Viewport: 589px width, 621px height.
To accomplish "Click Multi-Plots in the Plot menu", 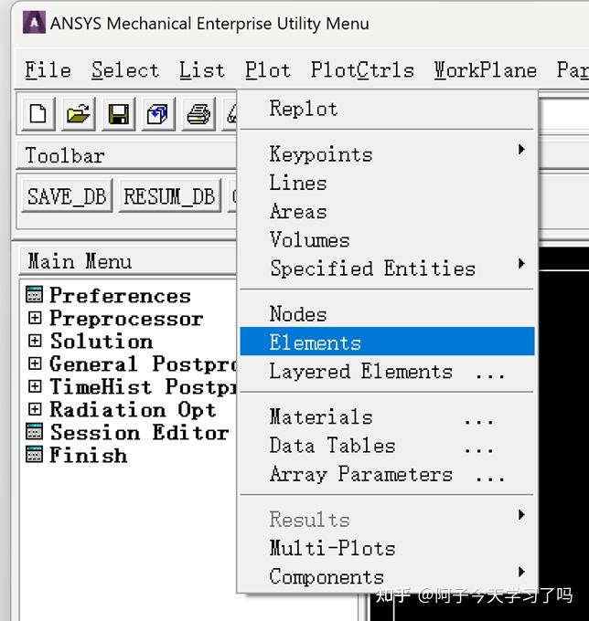I will [332, 548].
